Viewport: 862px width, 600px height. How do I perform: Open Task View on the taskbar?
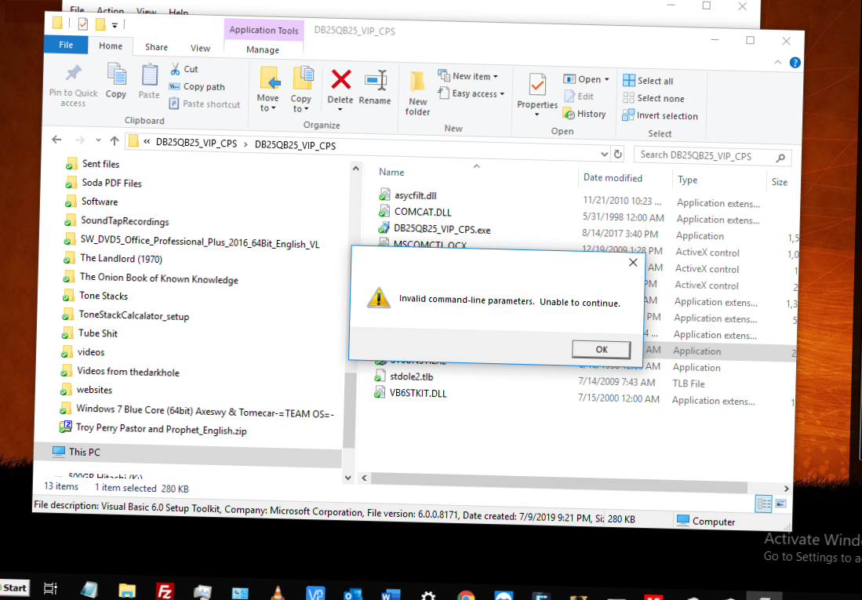(50, 588)
